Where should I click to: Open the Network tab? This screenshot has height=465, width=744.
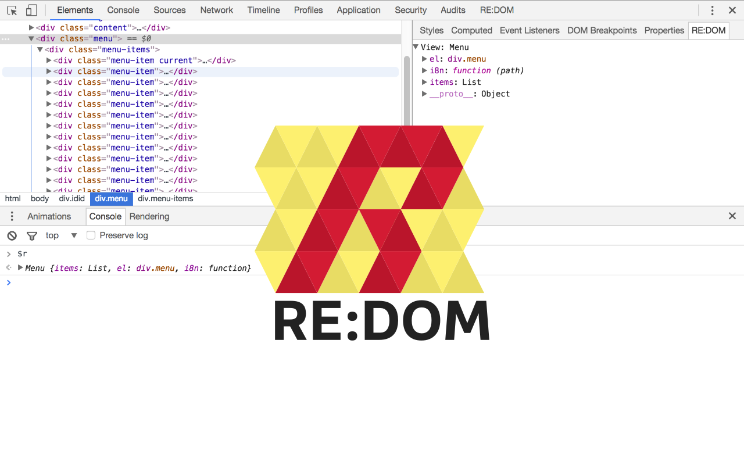point(216,10)
